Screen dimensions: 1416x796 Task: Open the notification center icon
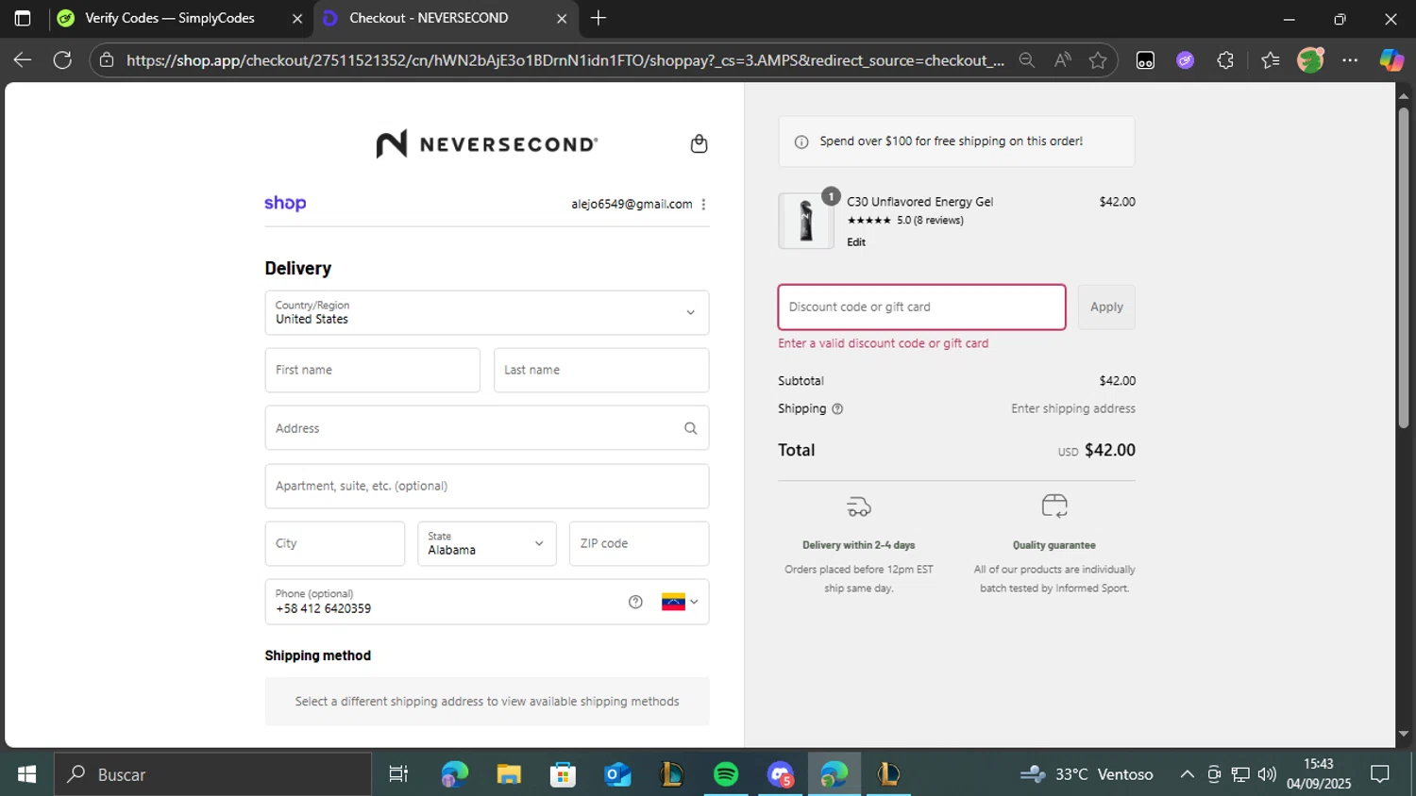pos(1380,774)
